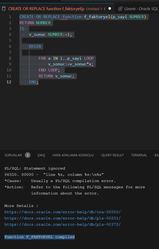Screen dimensions: 159x249
Task: Click the 'BEGIN' keyword on line 6
Action: (35, 46)
